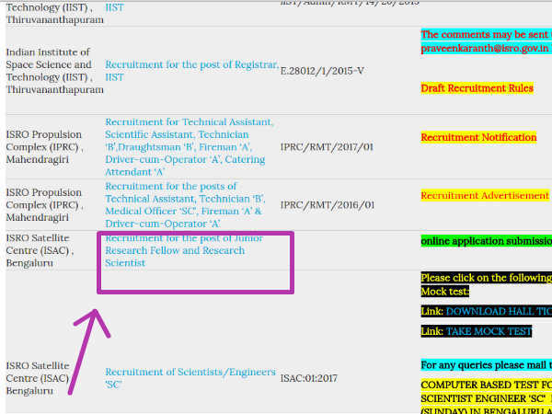Open Recruitment of Scientists/Engineers 'SC' link
The width and height of the screenshot is (552, 414).
click(x=190, y=378)
